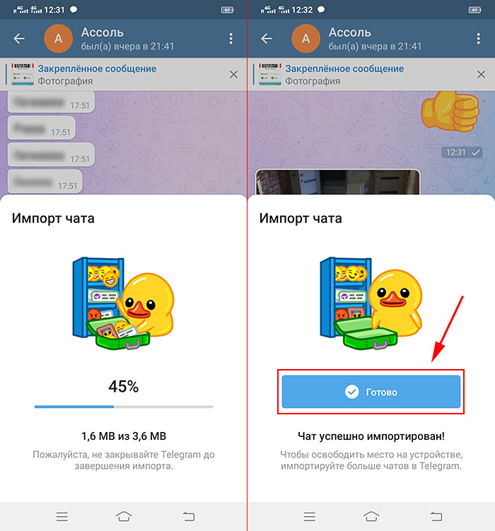This screenshot has width=495, height=531.
Task: Tap orange avatar 'A' in right header
Action: point(305,39)
